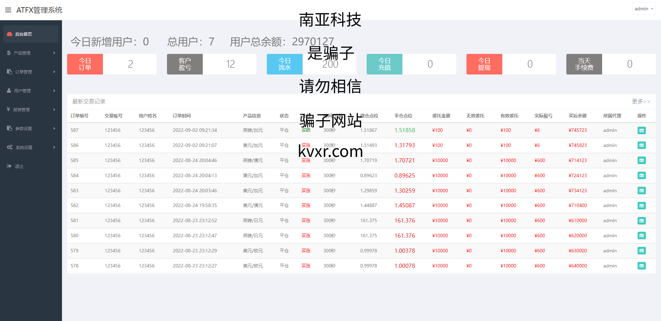
Task: Click 澳元/加元 product cell
Action: (x=253, y=175)
